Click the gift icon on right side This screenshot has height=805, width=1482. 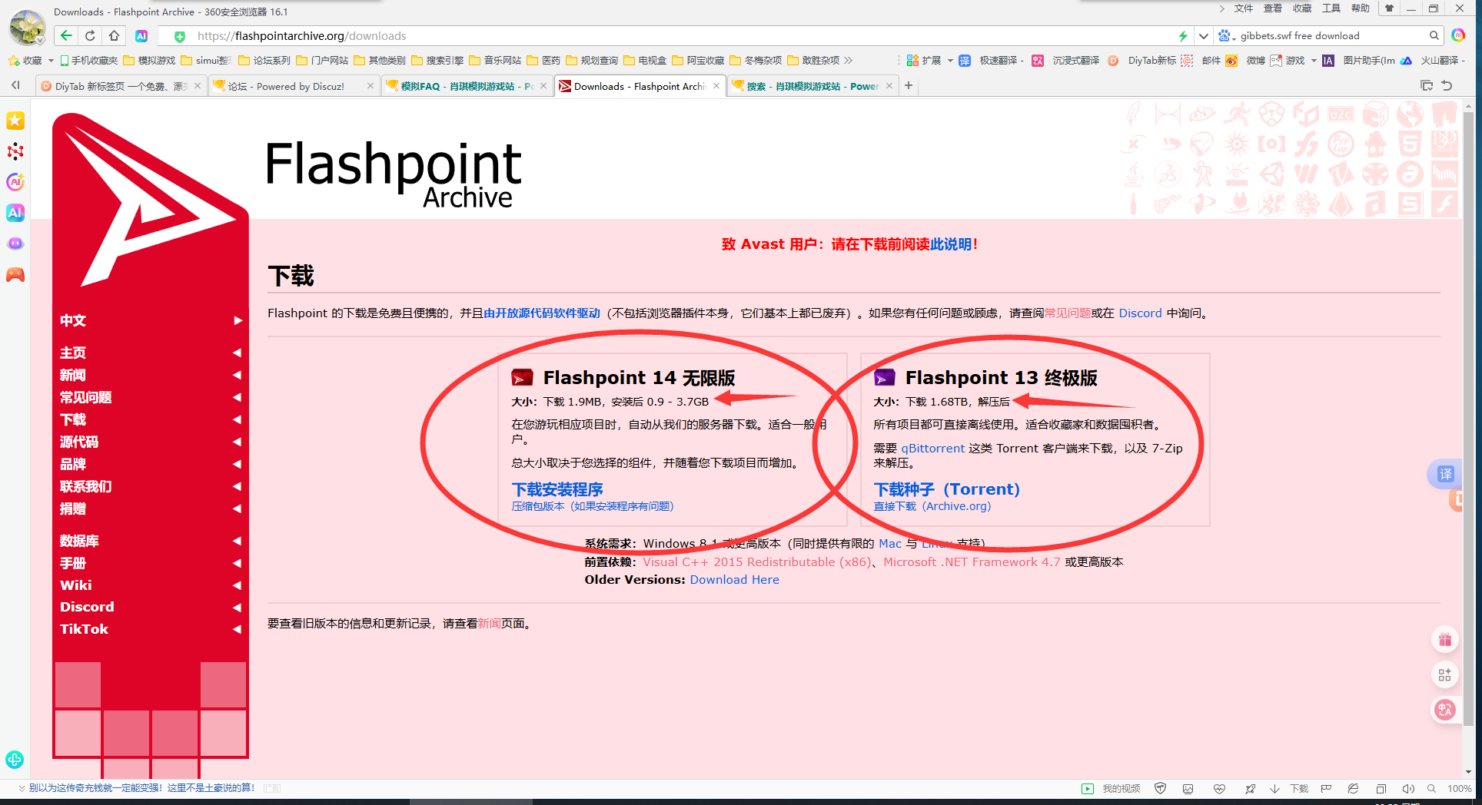coord(1445,639)
